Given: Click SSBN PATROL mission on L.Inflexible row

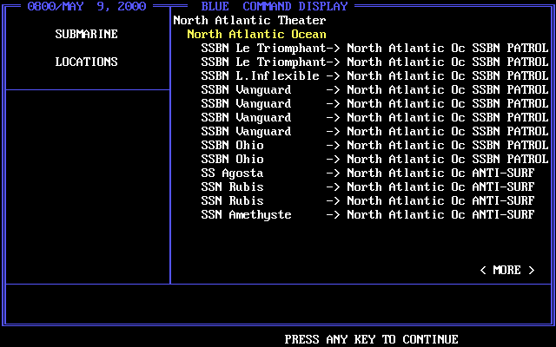Looking at the screenshot, I should (x=510, y=75).
